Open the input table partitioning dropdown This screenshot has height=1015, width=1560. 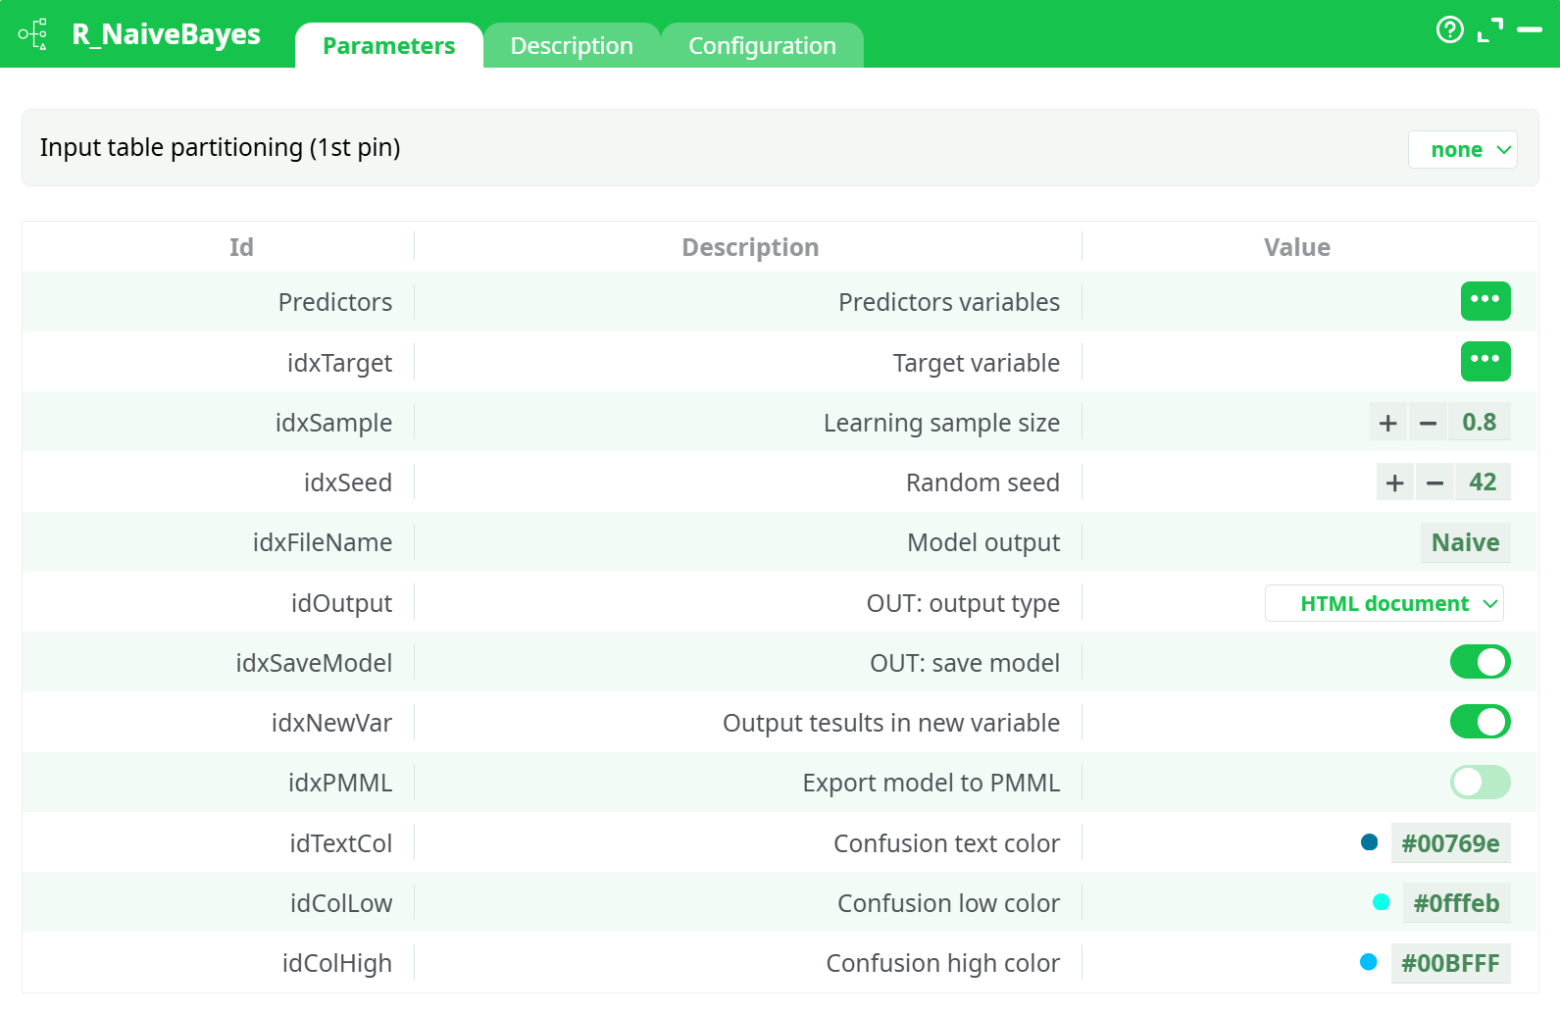click(1462, 150)
